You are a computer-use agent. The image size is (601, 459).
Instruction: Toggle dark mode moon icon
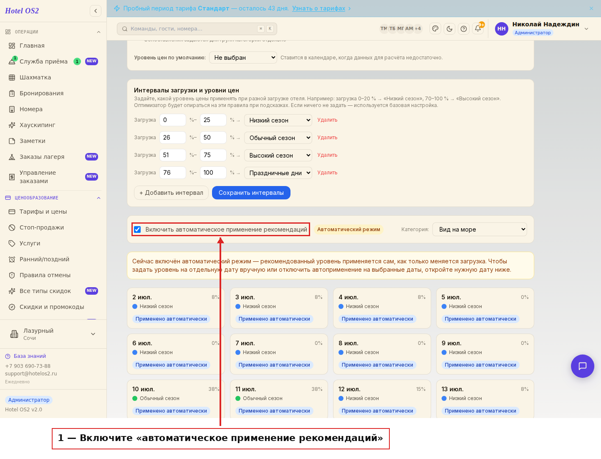[x=449, y=29]
